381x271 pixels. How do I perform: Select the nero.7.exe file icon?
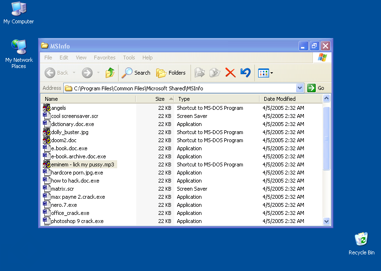(46, 205)
